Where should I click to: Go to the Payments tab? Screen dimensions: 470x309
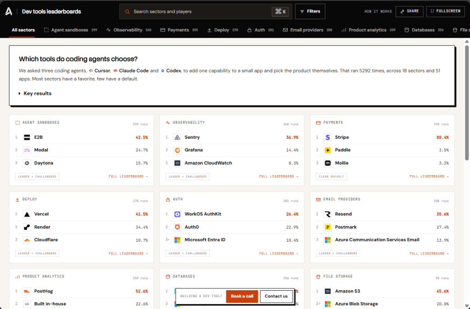[179, 30]
